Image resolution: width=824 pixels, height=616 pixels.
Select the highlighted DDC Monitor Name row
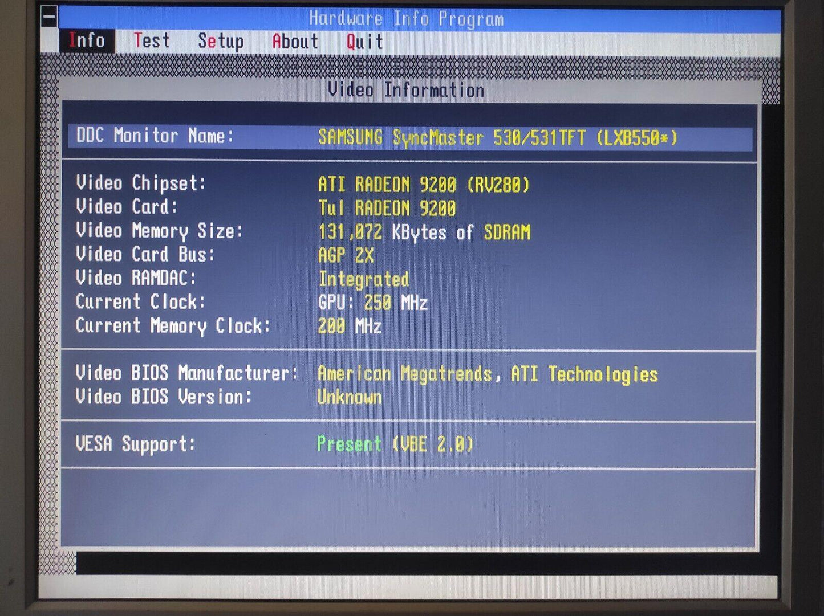click(x=409, y=137)
